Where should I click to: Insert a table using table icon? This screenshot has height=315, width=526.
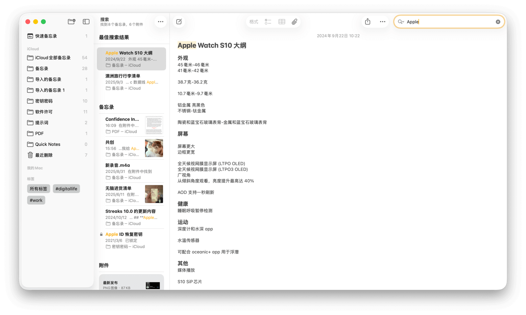coord(282,22)
